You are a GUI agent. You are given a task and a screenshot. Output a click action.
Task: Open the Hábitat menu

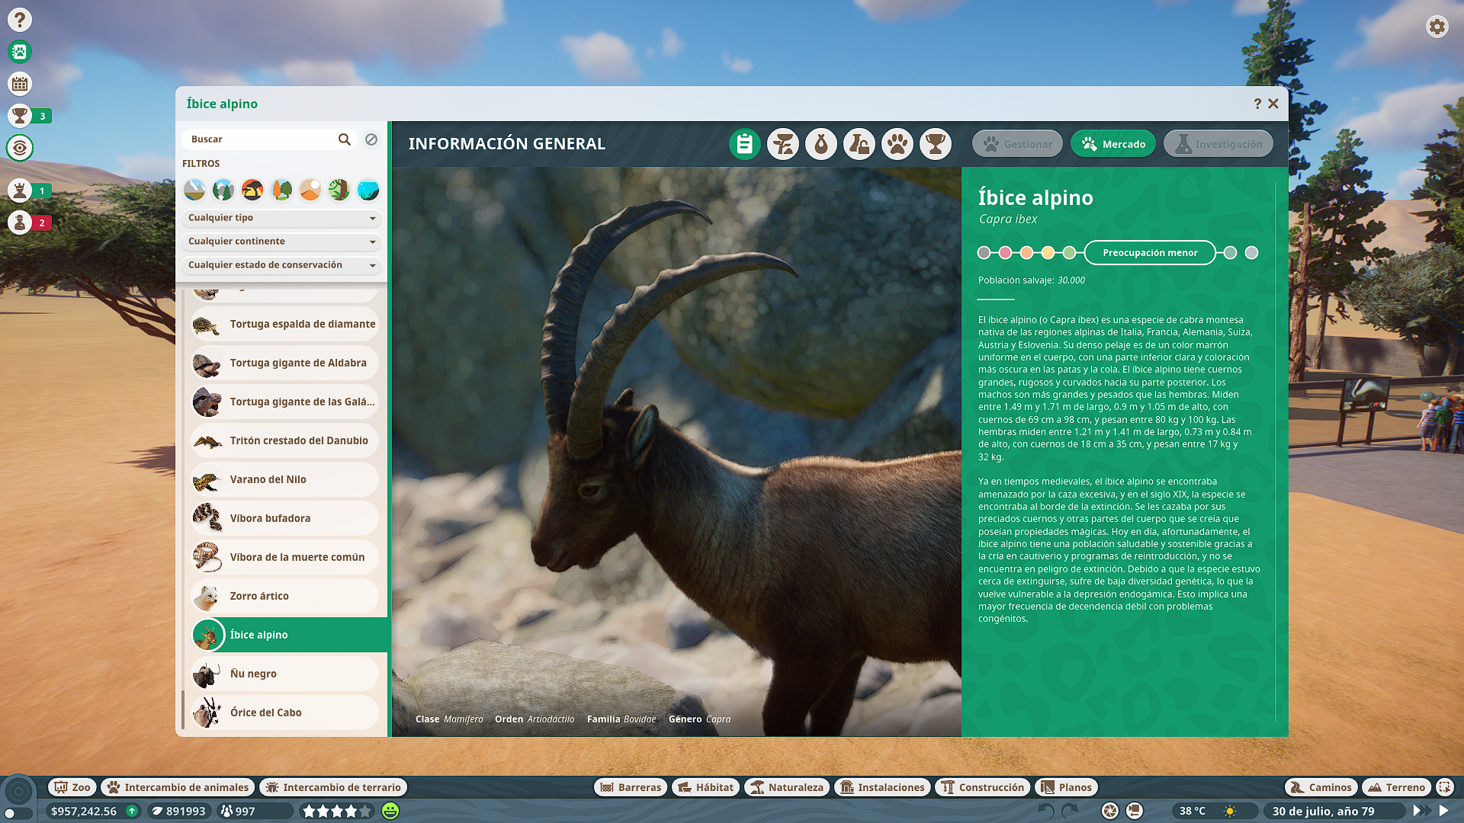pyautogui.click(x=706, y=787)
